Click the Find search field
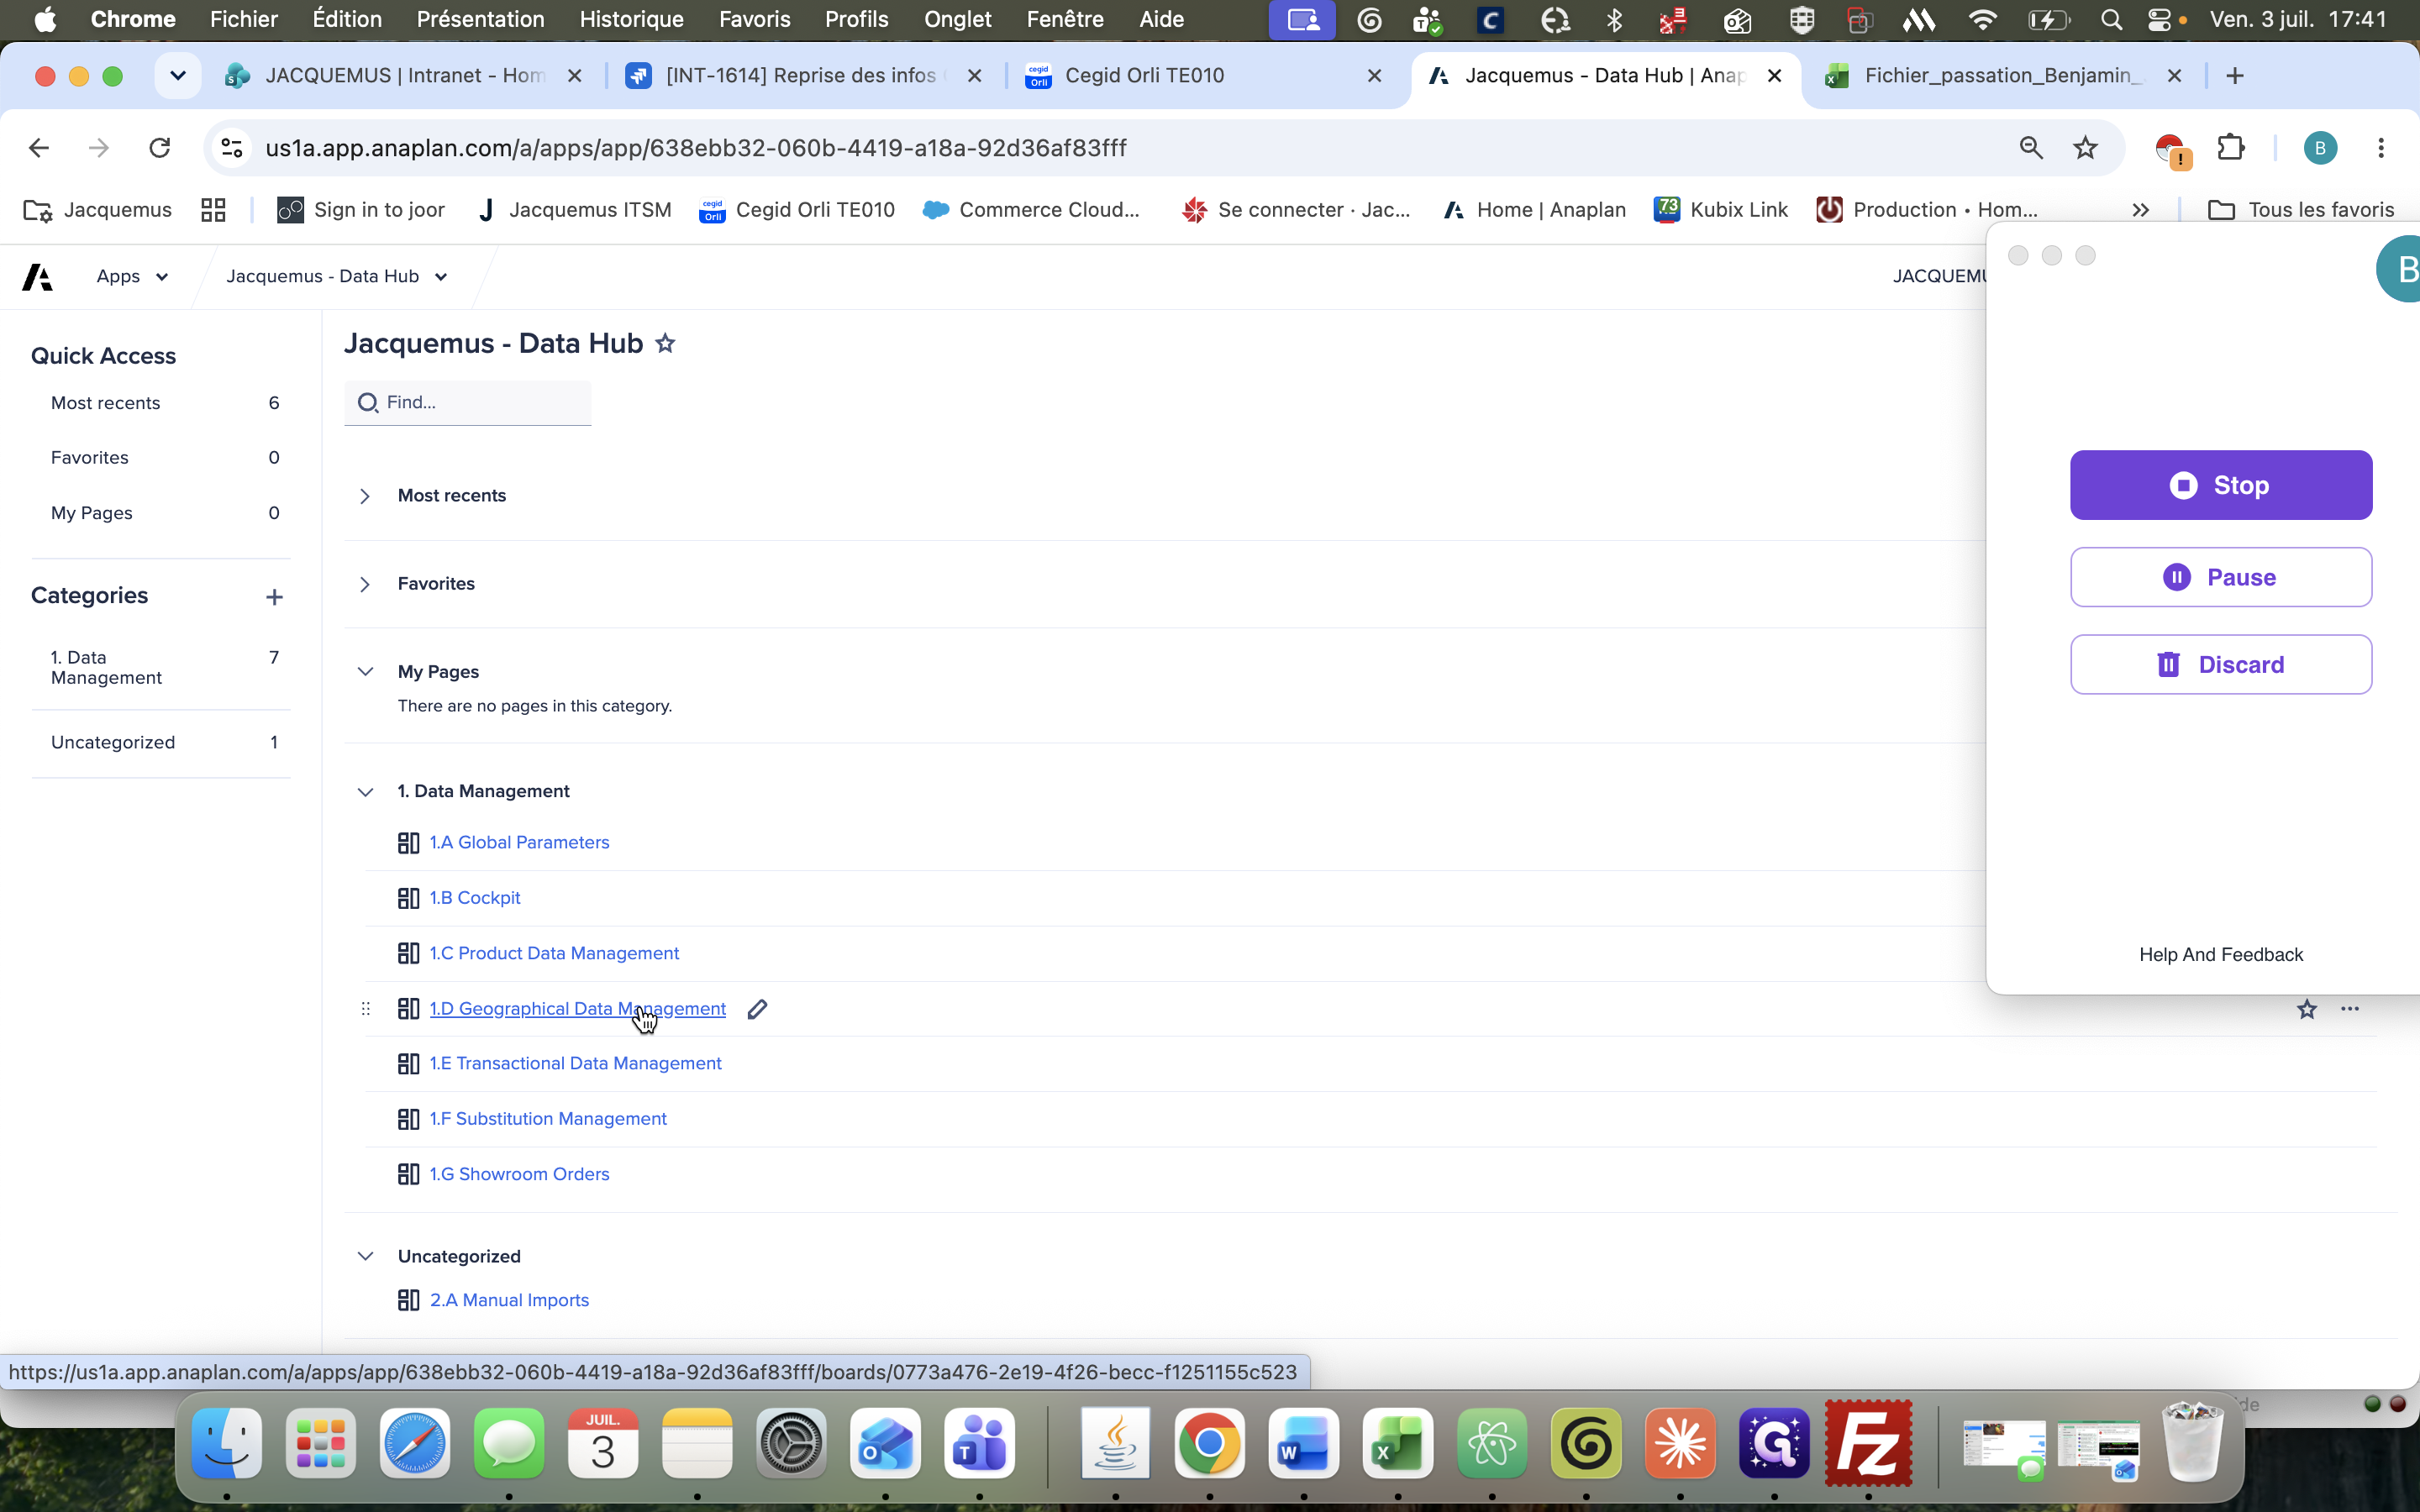The height and width of the screenshot is (1512, 2420). pos(468,403)
